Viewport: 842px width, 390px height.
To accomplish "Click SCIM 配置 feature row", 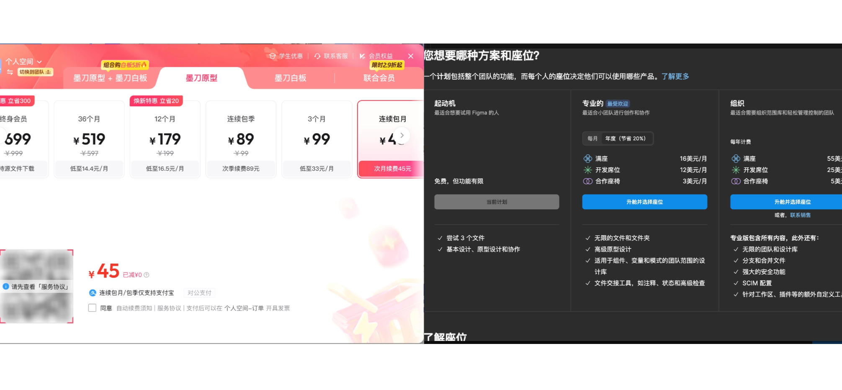I will 752,283.
